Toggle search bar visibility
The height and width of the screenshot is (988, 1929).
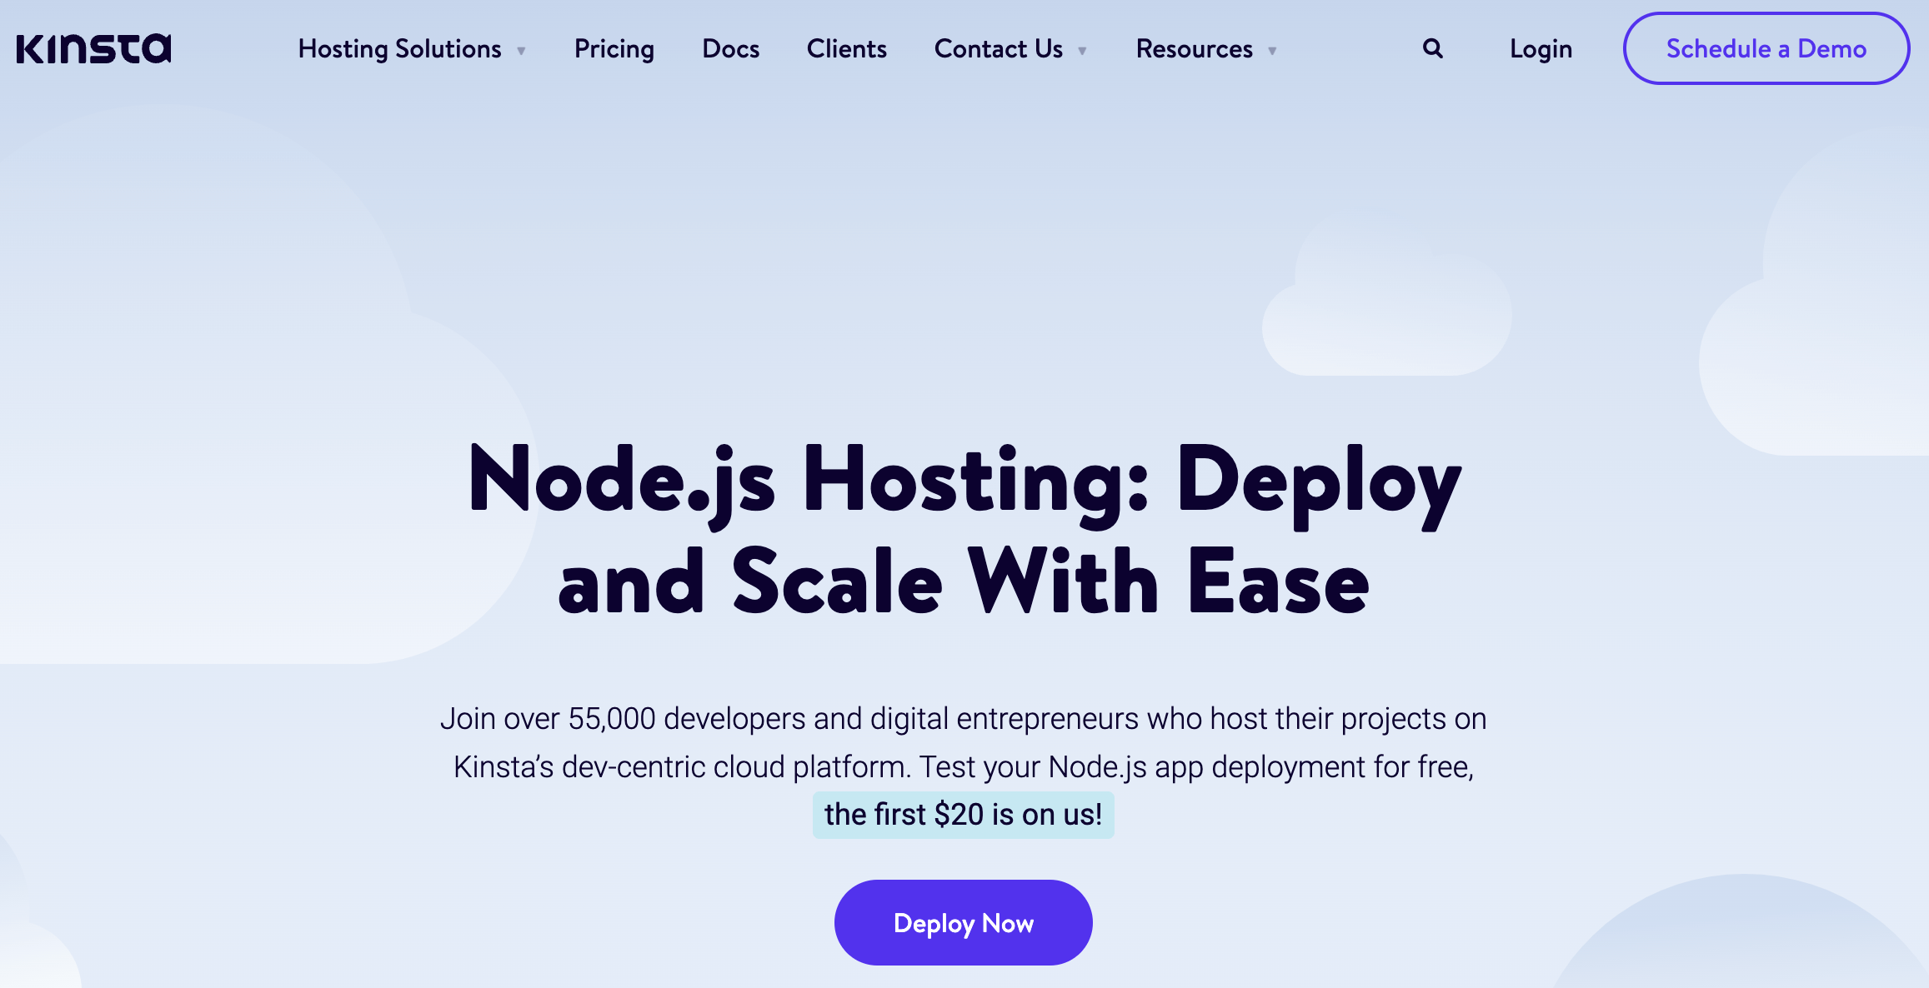click(x=1432, y=47)
